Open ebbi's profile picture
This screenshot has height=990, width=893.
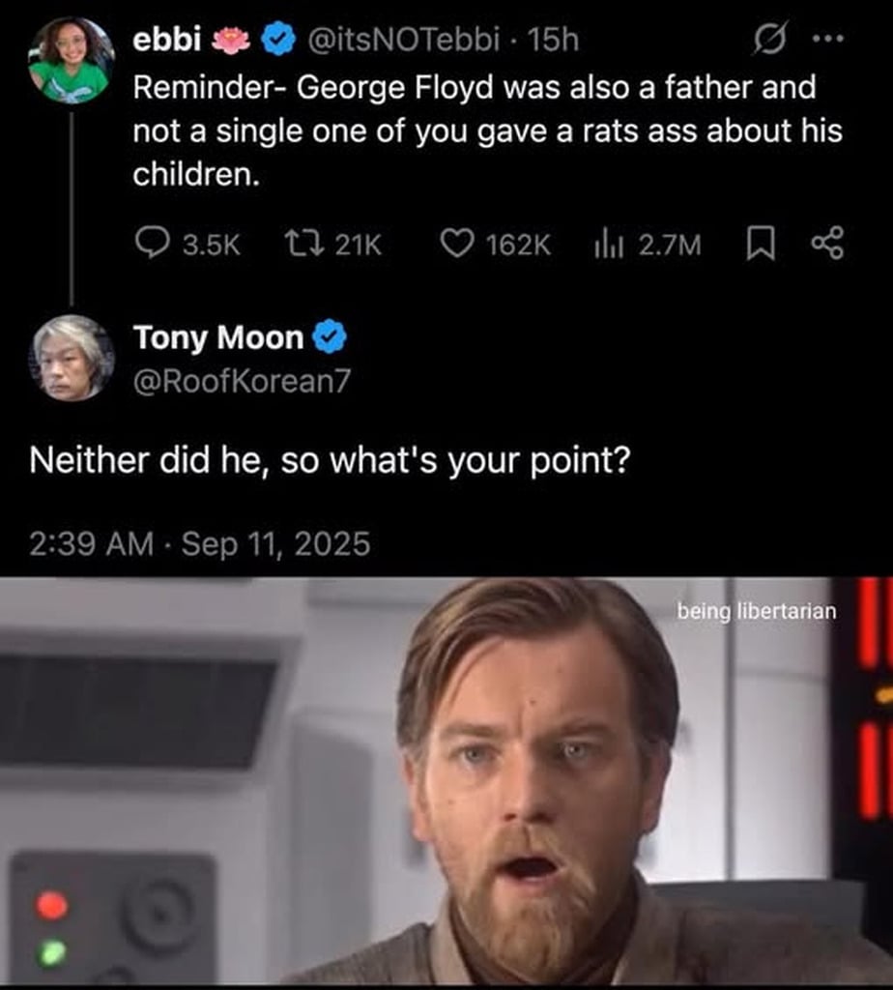(x=72, y=61)
